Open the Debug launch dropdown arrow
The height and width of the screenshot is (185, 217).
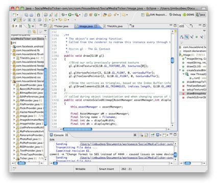(x=66, y=15)
